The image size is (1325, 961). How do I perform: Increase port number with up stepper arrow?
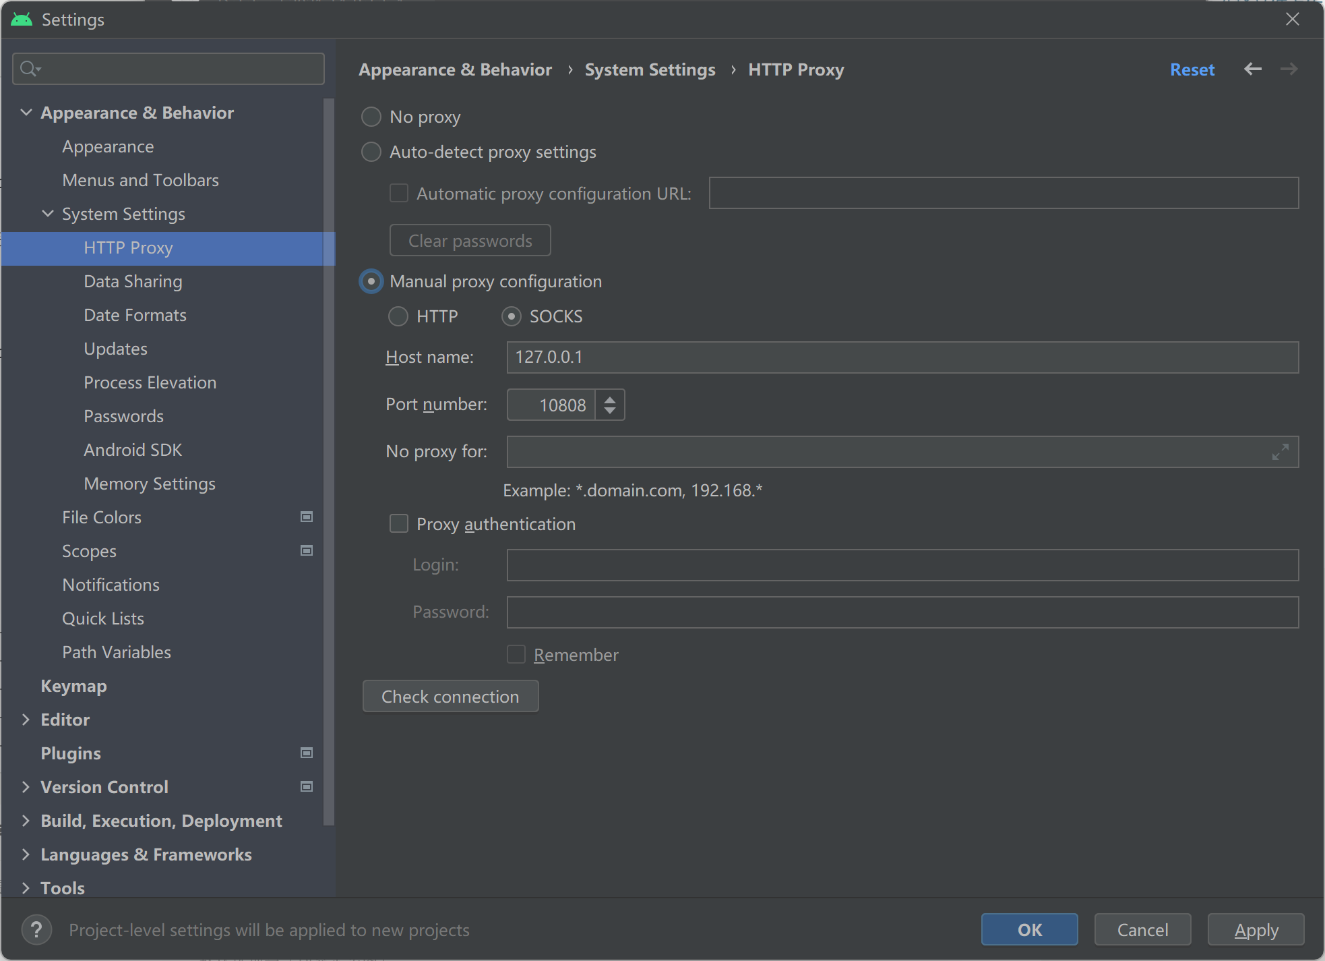(x=610, y=399)
